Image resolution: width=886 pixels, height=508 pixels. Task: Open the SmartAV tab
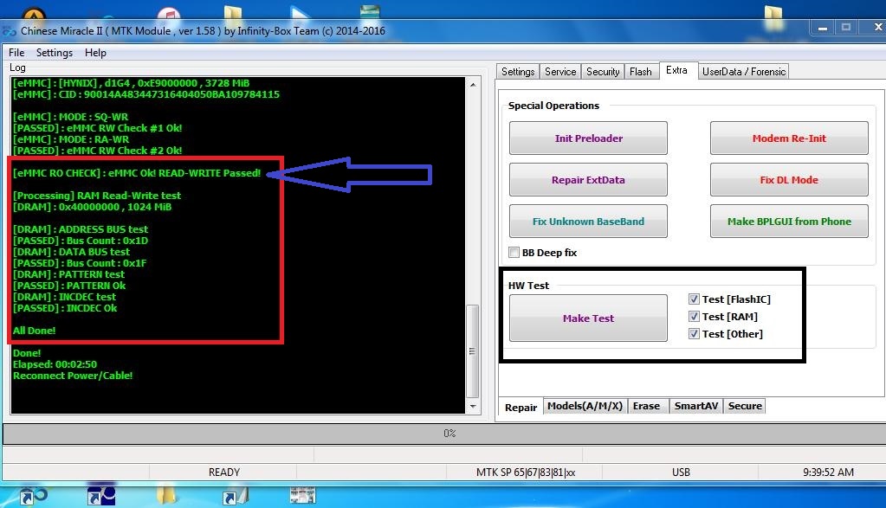[x=696, y=406]
